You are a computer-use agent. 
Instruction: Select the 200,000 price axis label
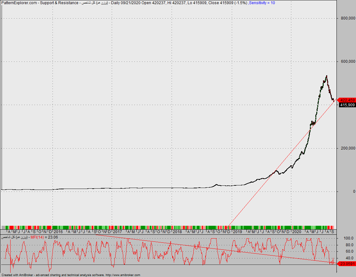click(x=348, y=148)
